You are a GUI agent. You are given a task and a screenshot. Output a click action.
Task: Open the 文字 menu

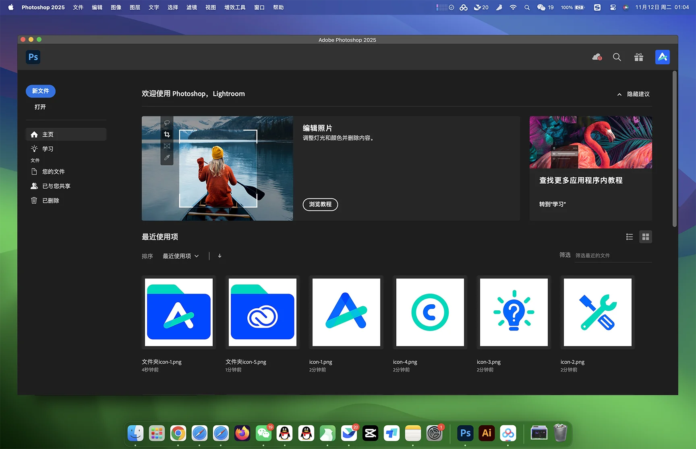154,7
